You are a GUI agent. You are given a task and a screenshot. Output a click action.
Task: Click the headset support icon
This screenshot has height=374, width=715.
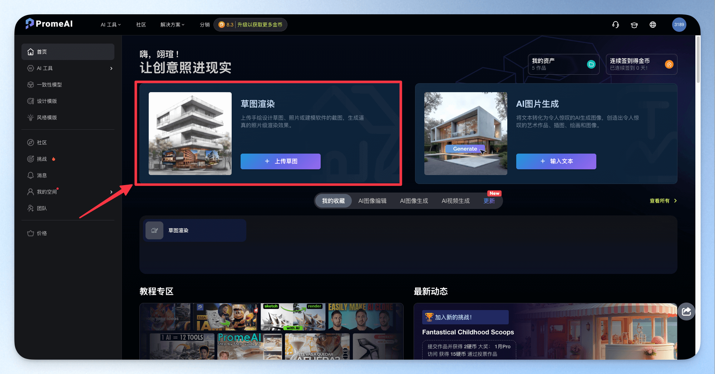pos(615,25)
